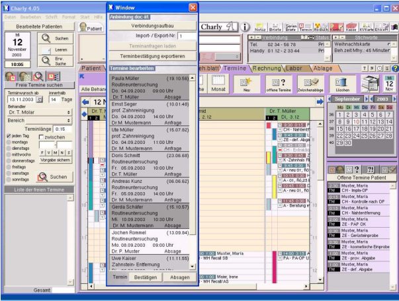
Task: Select Jochen Rommel appointment entry
Action: (x=150, y=242)
